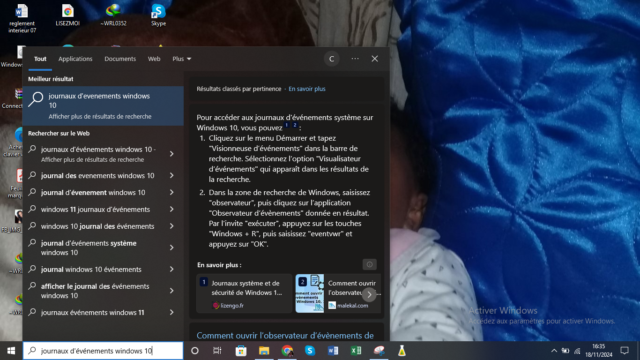Expand arrow for journaux événements windows 11
The height and width of the screenshot is (360, 640).
tap(172, 312)
